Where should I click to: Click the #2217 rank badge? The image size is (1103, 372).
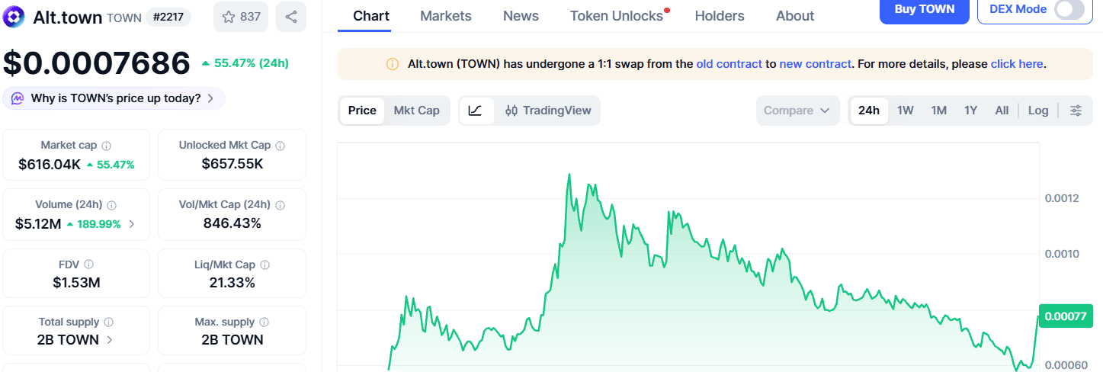168,17
